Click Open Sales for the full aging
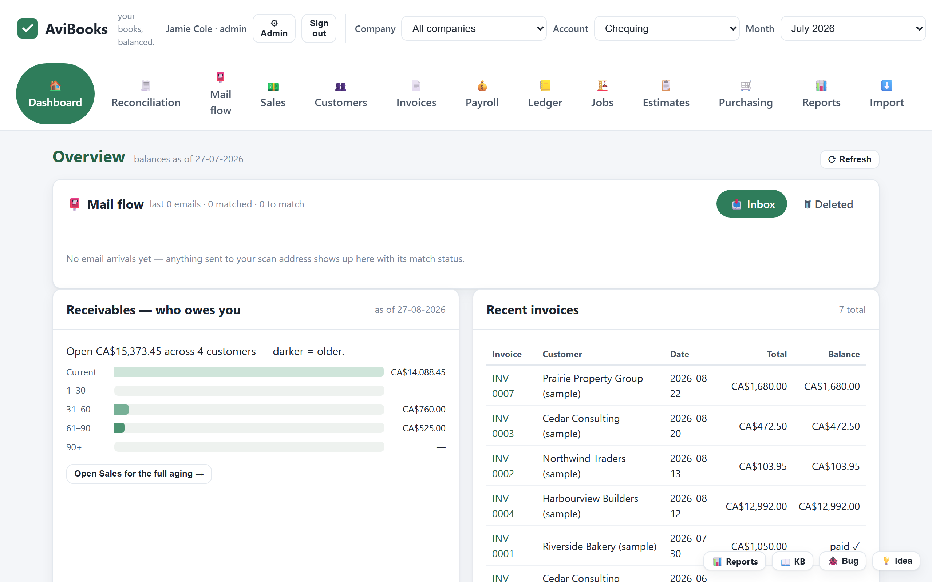This screenshot has width=932, height=582. (x=139, y=474)
